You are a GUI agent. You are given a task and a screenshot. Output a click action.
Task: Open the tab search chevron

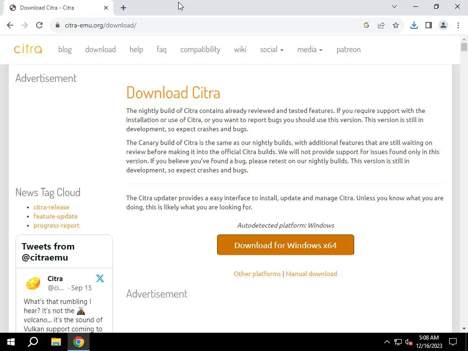point(394,6)
